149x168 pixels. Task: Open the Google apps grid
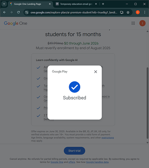point(133,23)
